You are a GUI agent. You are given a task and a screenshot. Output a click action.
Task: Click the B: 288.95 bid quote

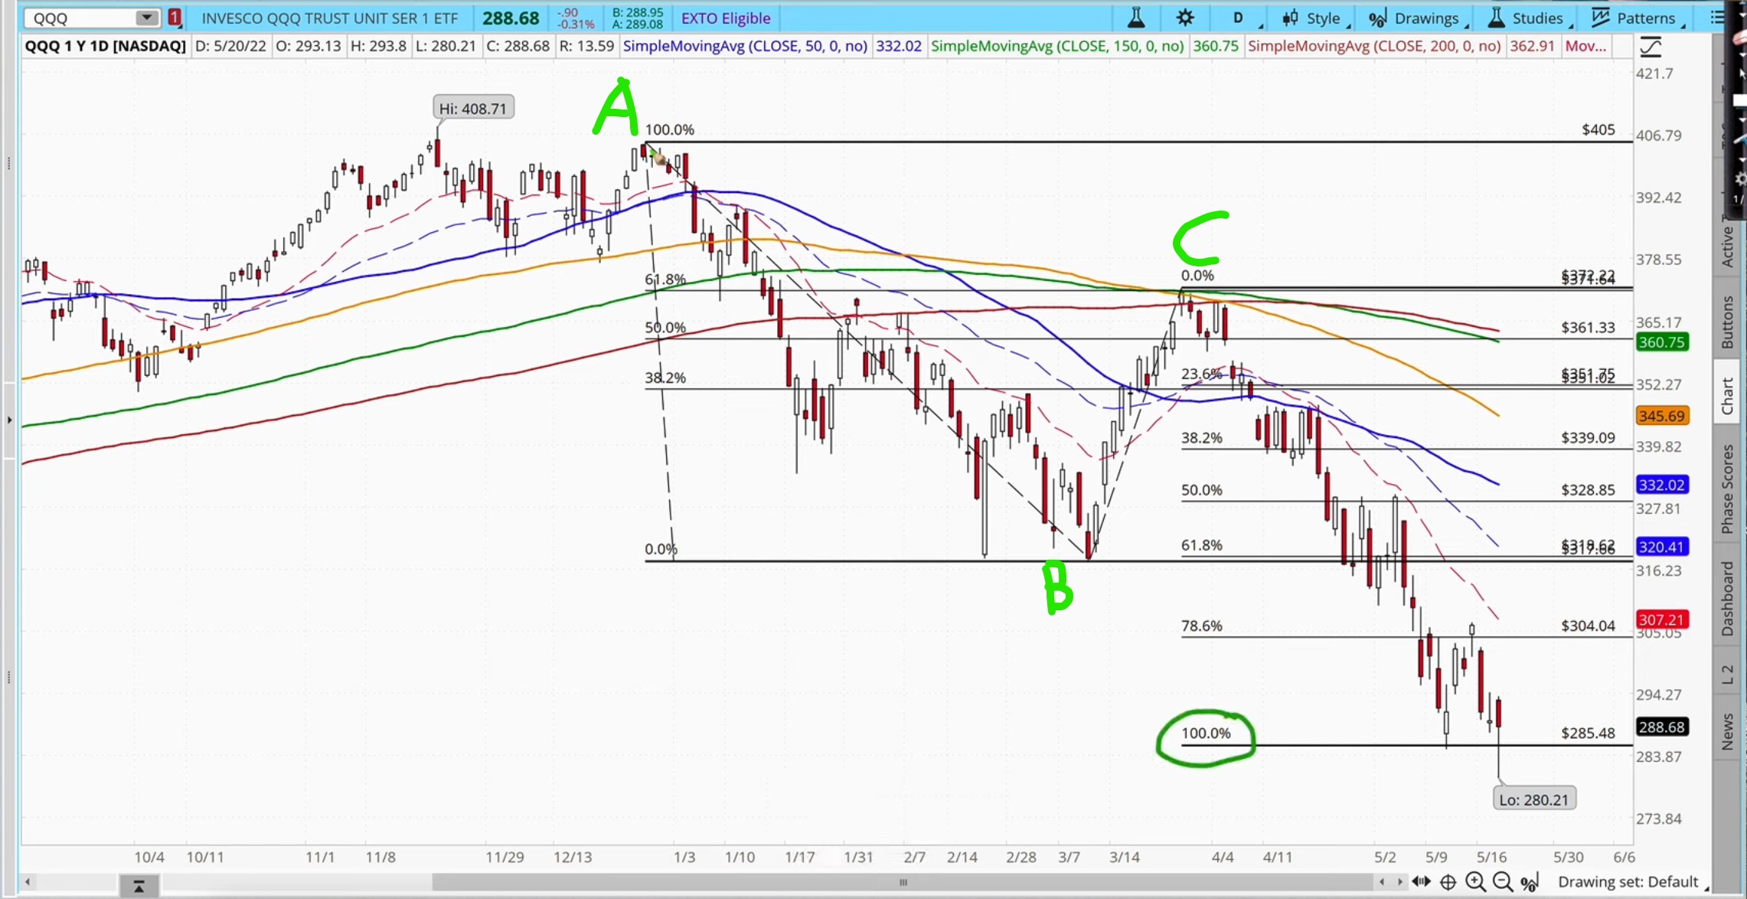coord(638,12)
